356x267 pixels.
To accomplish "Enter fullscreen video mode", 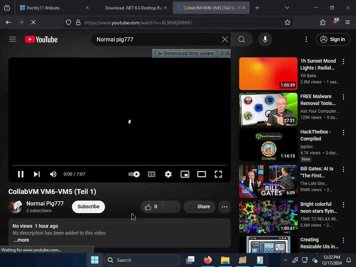I will coord(218,174).
